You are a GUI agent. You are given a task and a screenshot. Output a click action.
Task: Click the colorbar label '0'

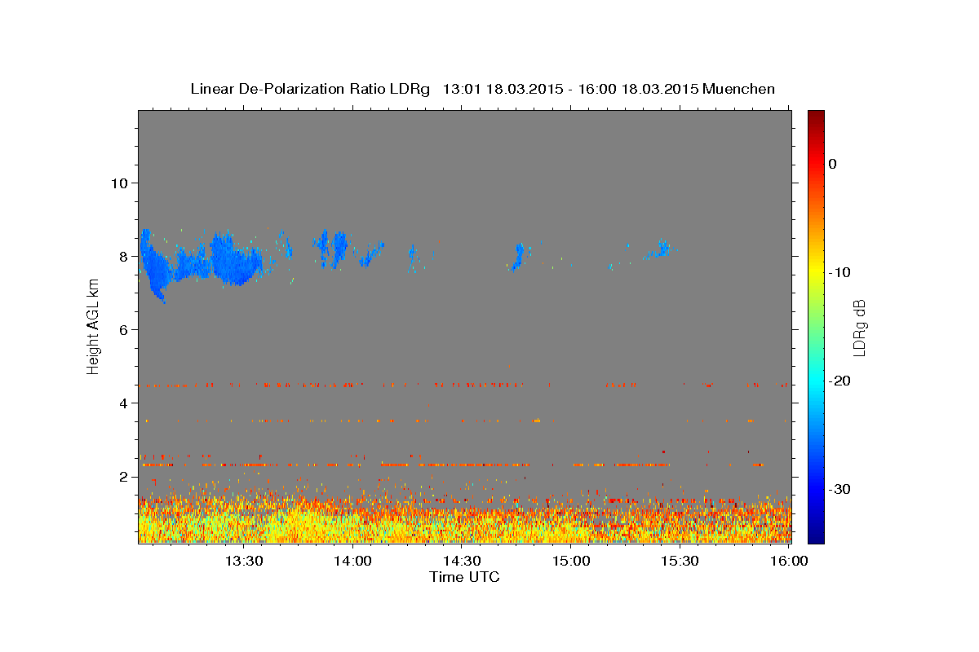click(x=833, y=164)
